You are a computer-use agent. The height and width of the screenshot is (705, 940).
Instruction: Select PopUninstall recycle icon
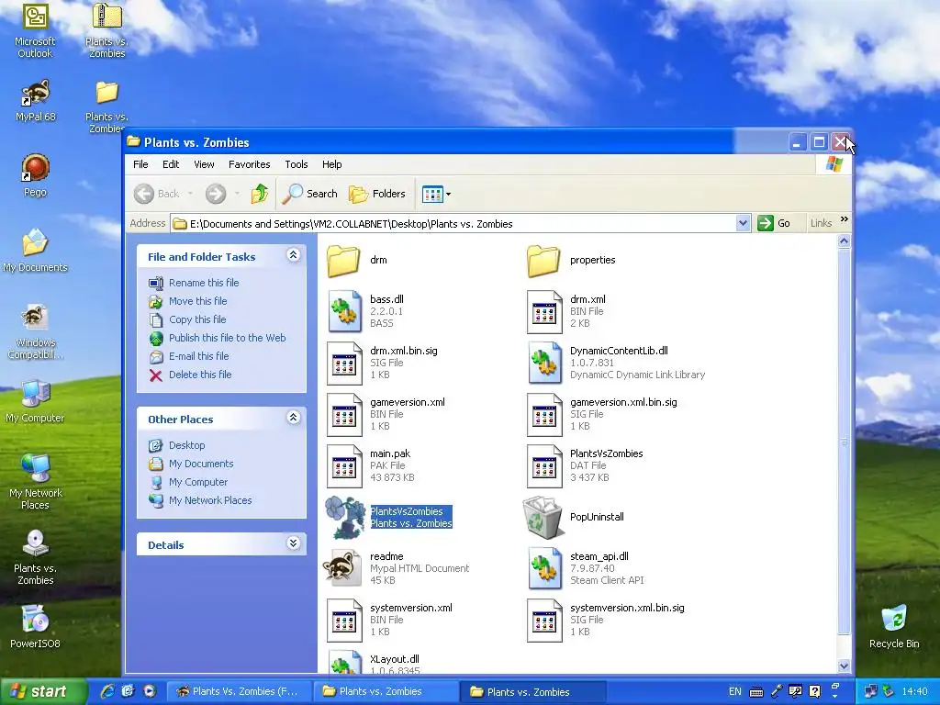(543, 517)
